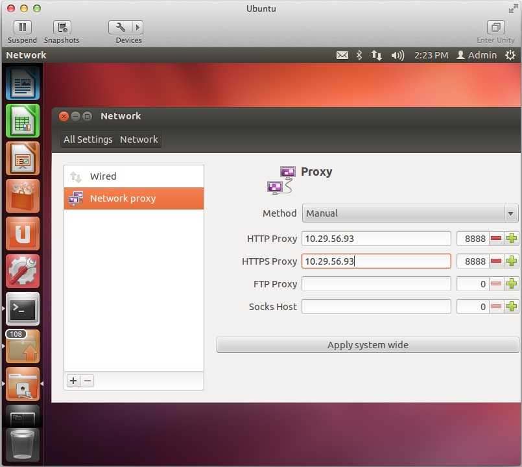Toggle full screen for Ubuntu window
The height and width of the screenshot is (467, 522).
point(513,8)
